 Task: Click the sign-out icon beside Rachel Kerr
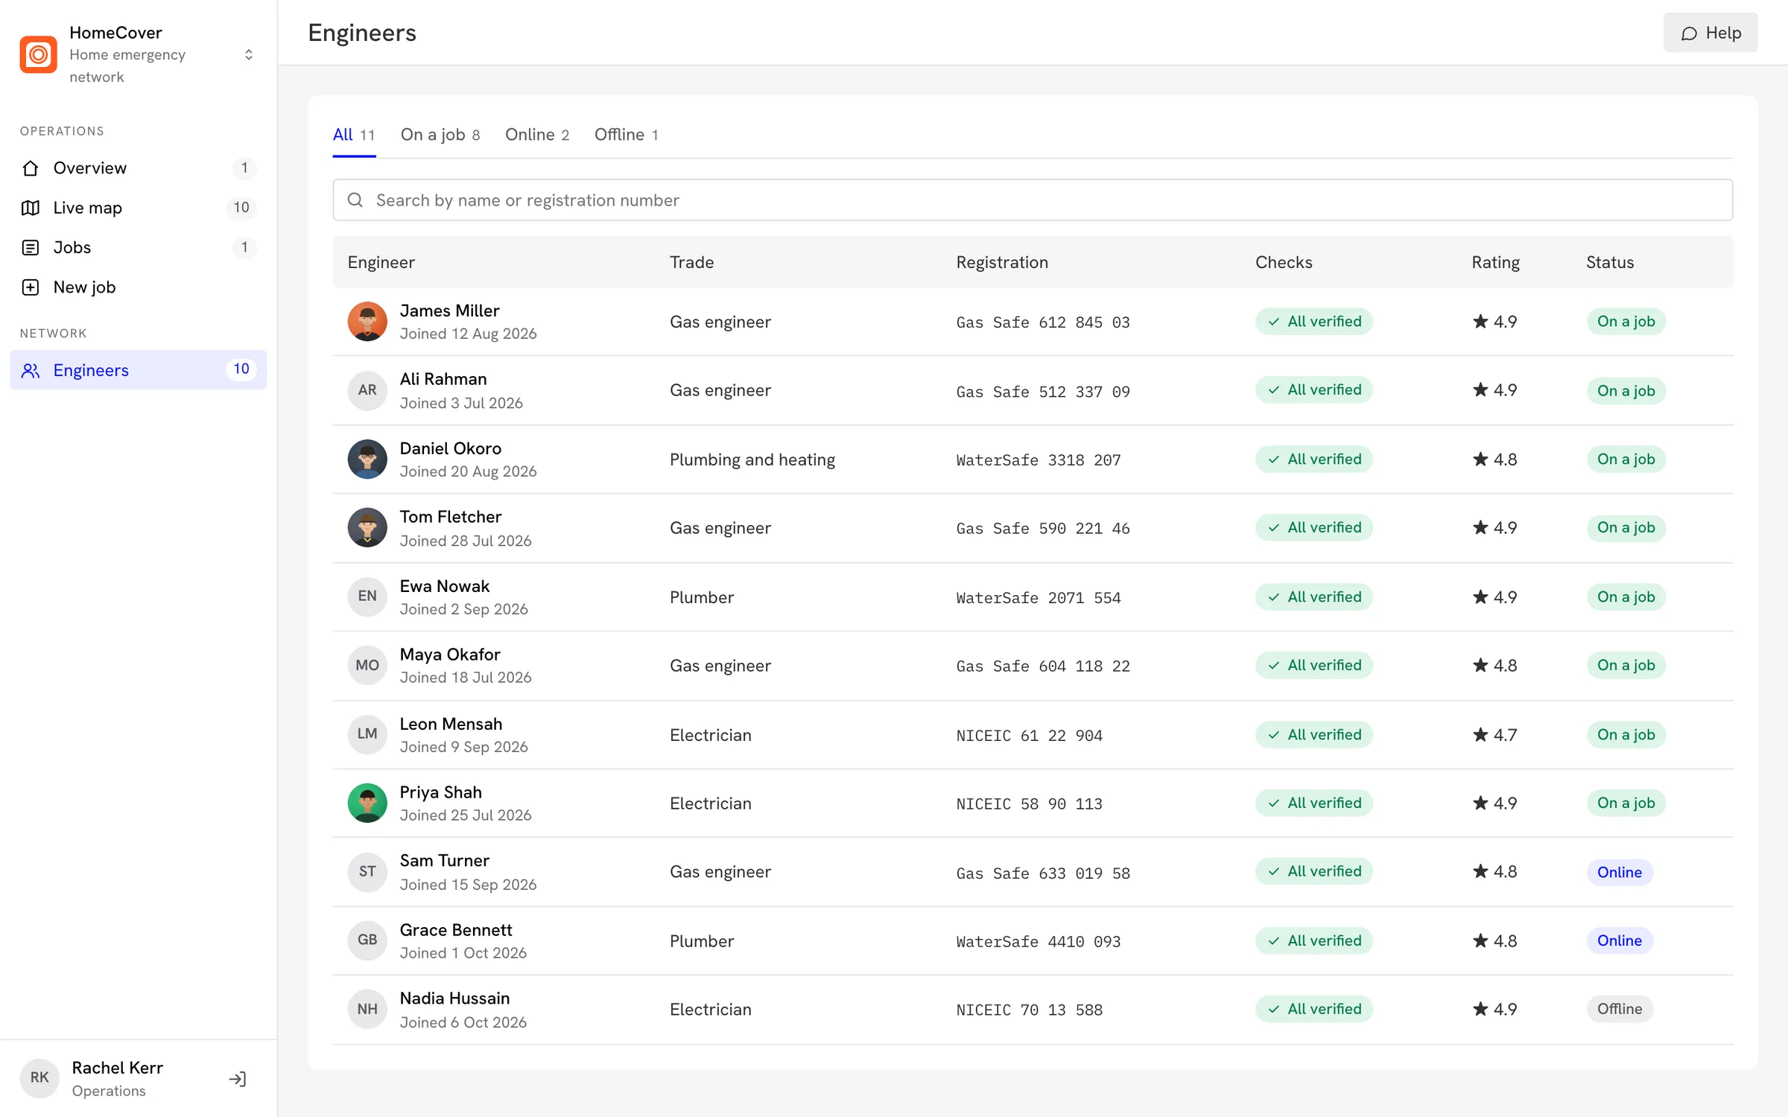[x=238, y=1079]
